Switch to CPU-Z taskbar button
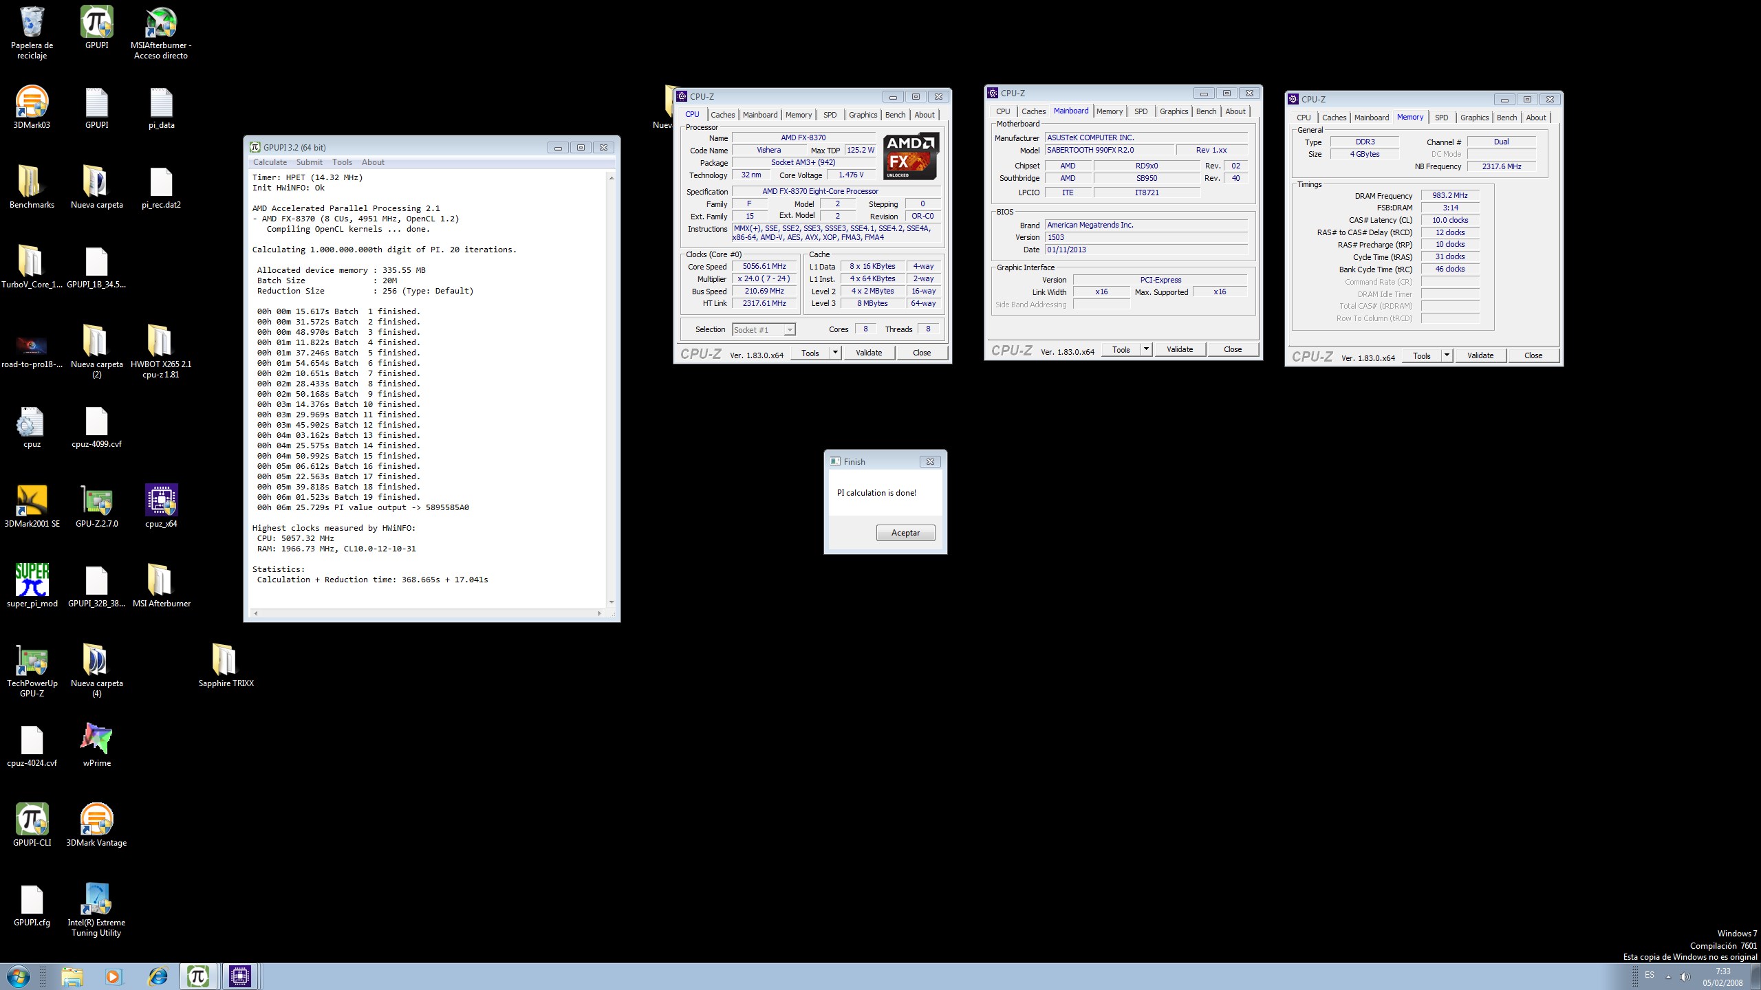Screen dimensions: 1761x990 239,976
